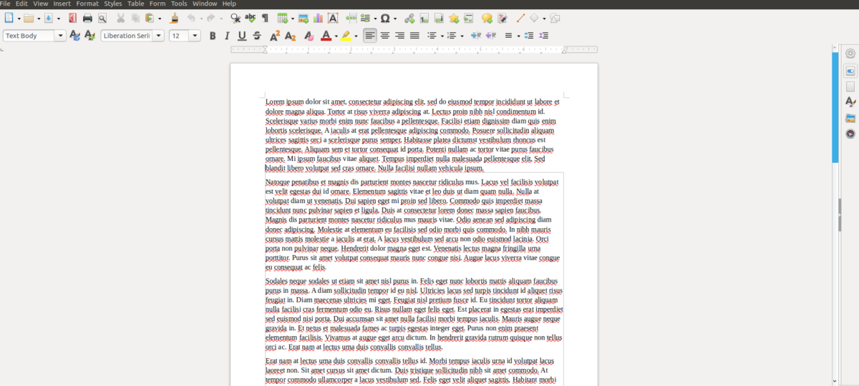Image resolution: width=859 pixels, height=386 pixels.
Task: Toggle the Draw Functions shapes icon
Action: click(555, 19)
